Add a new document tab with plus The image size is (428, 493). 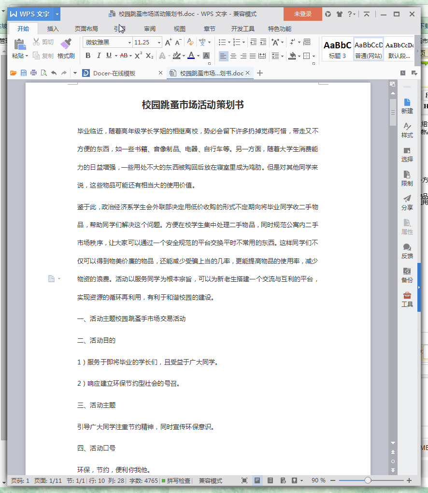coord(260,73)
